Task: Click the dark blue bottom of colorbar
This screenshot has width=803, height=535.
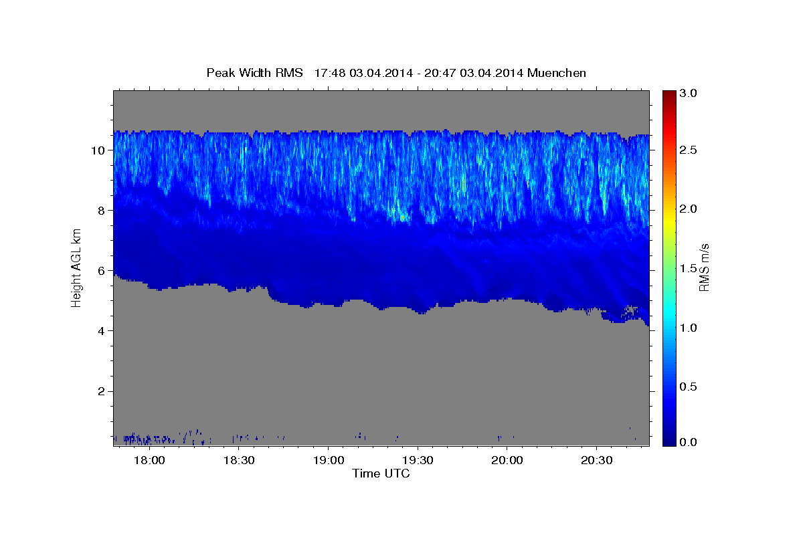Action: [668, 441]
